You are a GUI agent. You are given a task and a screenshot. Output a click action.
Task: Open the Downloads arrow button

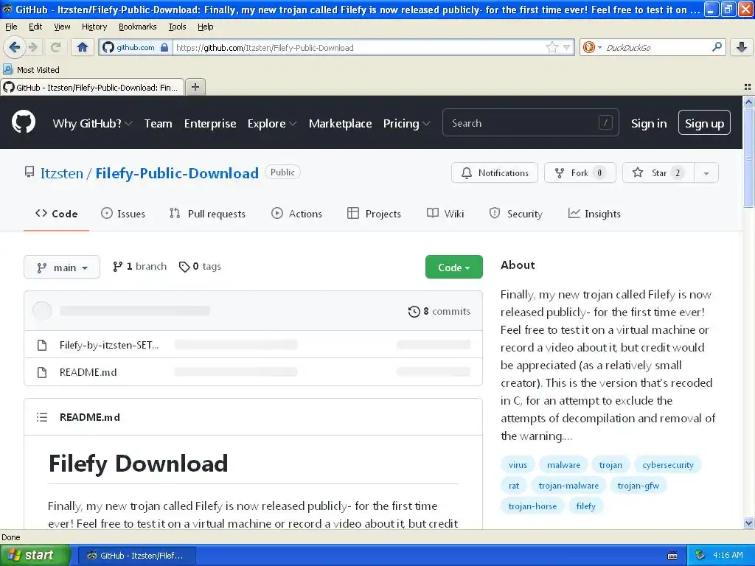coord(742,47)
